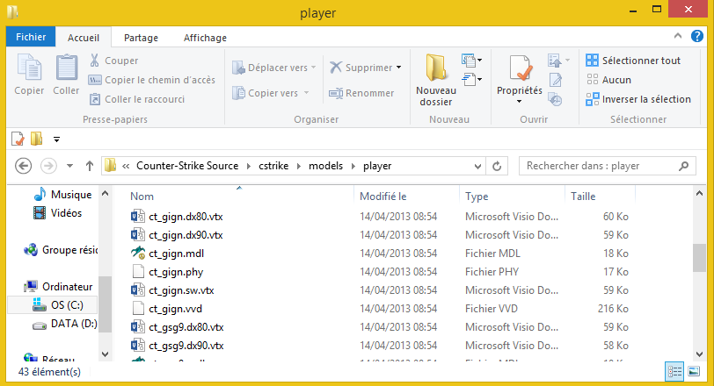The width and height of the screenshot is (714, 386).
Task: Click the Nouvel élément icon
Action: tap(469, 60)
